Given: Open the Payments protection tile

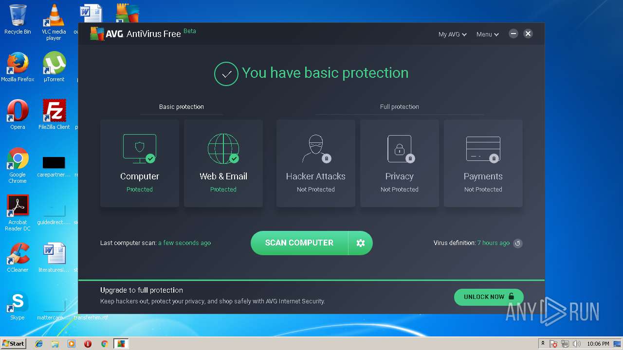Looking at the screenshot, I should tap(483, 163).
